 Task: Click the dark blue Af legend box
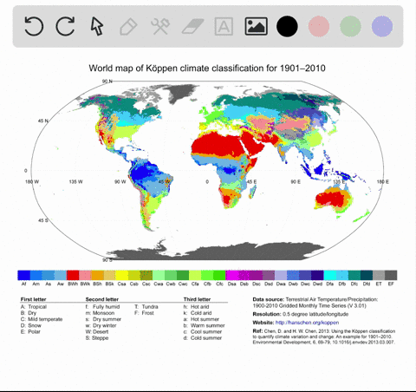[x=23, y=275]
